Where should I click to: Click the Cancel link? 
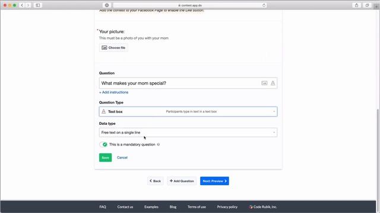point(122,157)
